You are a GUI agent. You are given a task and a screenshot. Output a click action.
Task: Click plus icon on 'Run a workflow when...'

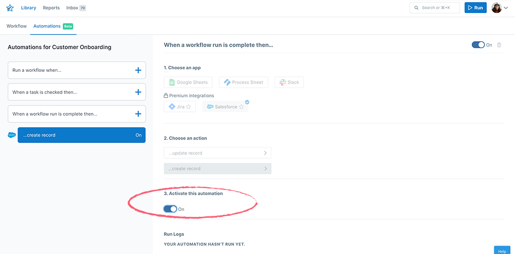138,70
